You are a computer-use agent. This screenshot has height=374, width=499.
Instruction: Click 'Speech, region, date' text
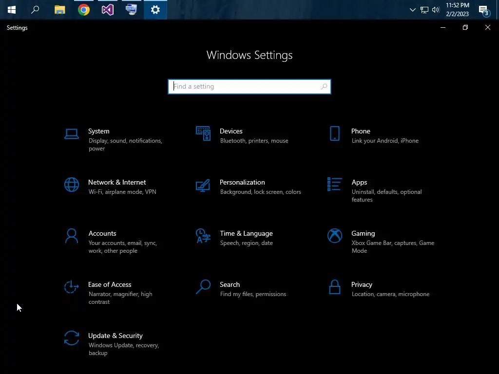tap(246, 243)
